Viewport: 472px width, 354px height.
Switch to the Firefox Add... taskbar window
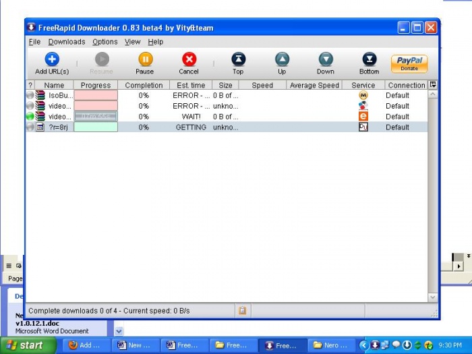tap(86, 345)
